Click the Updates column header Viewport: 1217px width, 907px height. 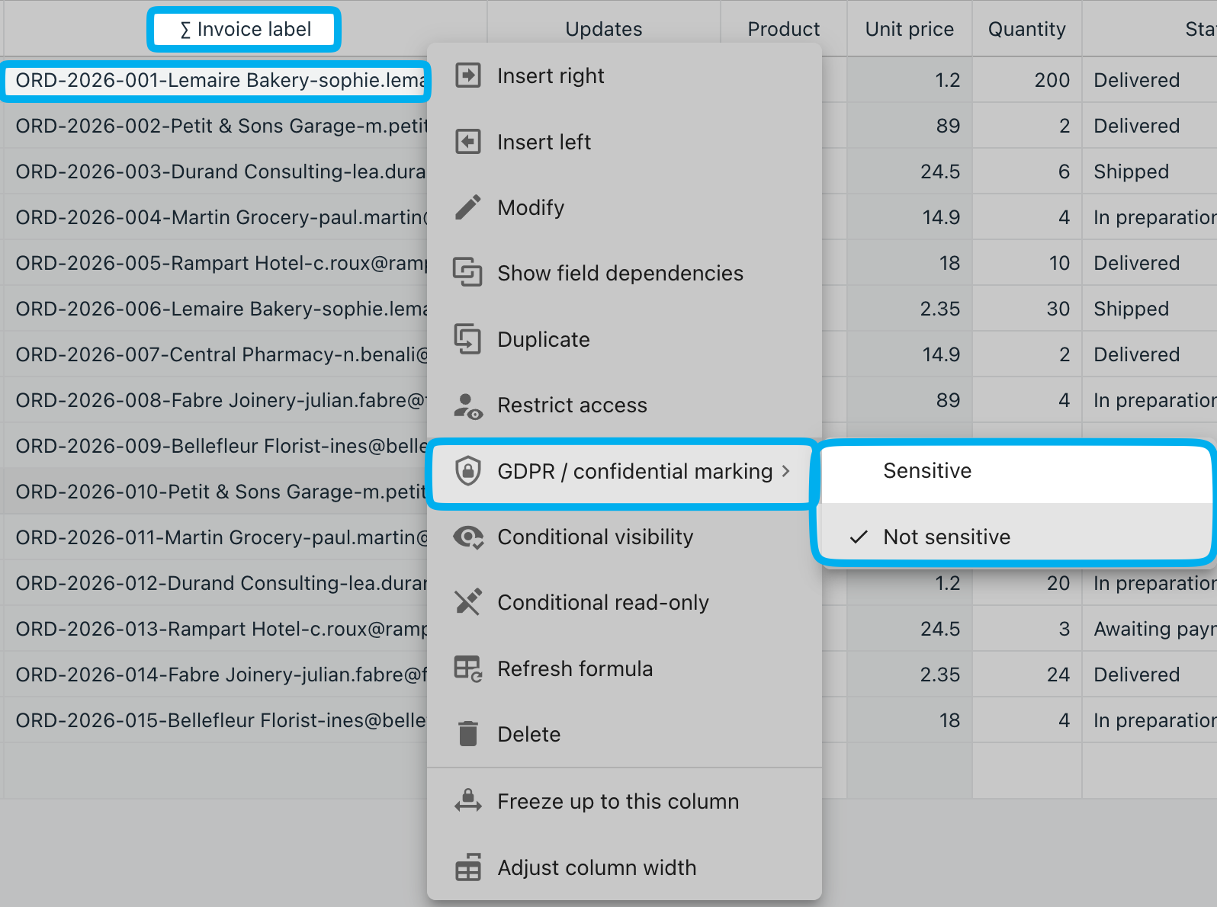(x=603, y=29)
